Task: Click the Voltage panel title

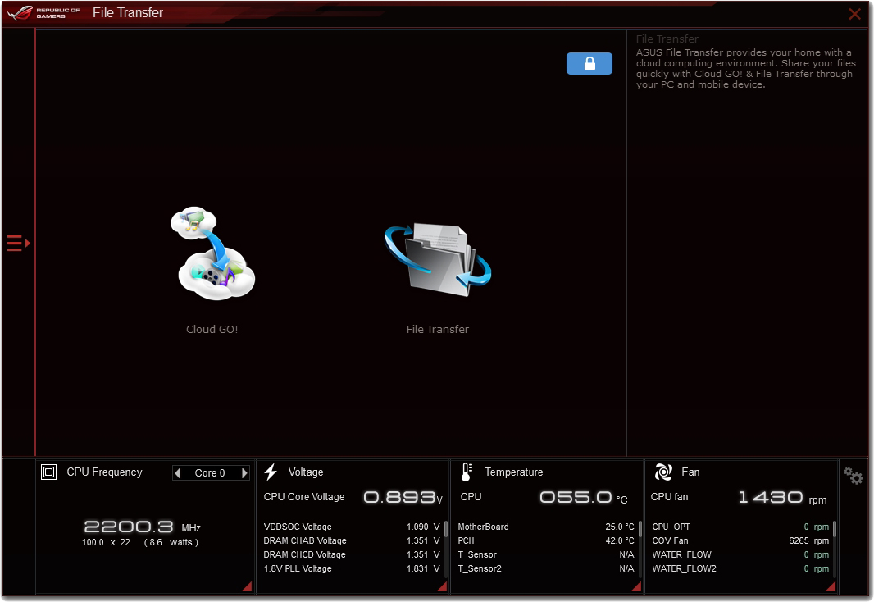Action: point(306,472)
